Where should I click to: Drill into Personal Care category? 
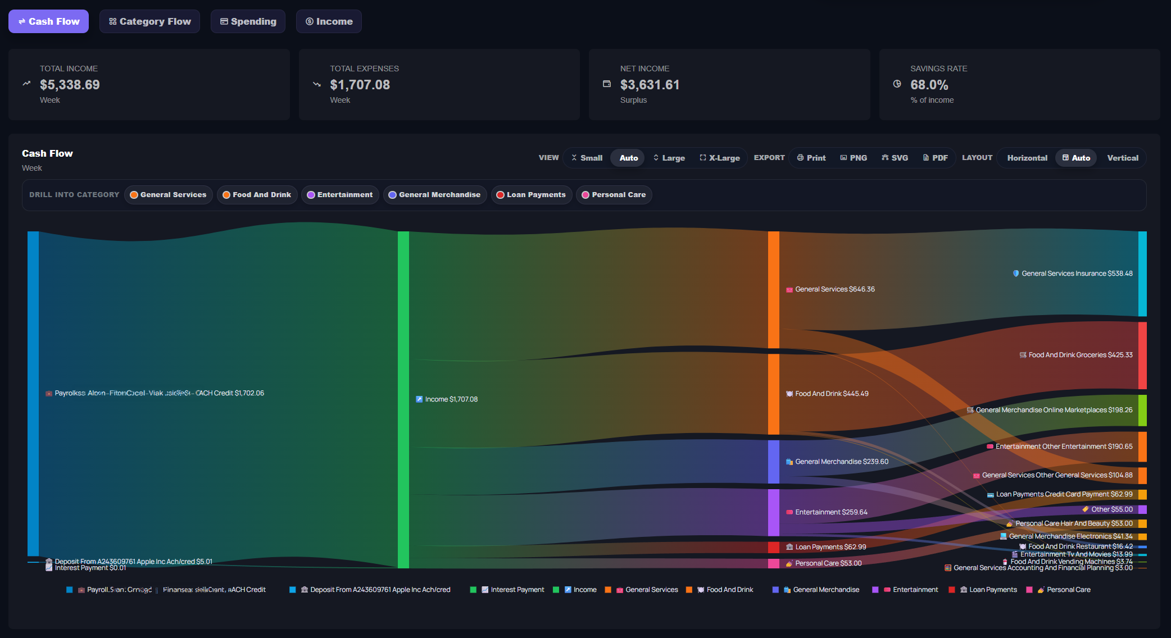click(614, 195)
